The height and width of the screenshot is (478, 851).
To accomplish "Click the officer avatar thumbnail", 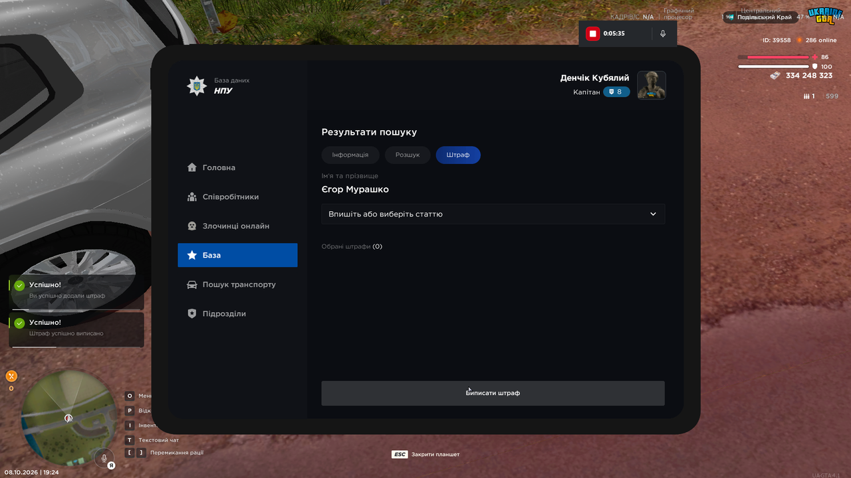I will point(652,85).
